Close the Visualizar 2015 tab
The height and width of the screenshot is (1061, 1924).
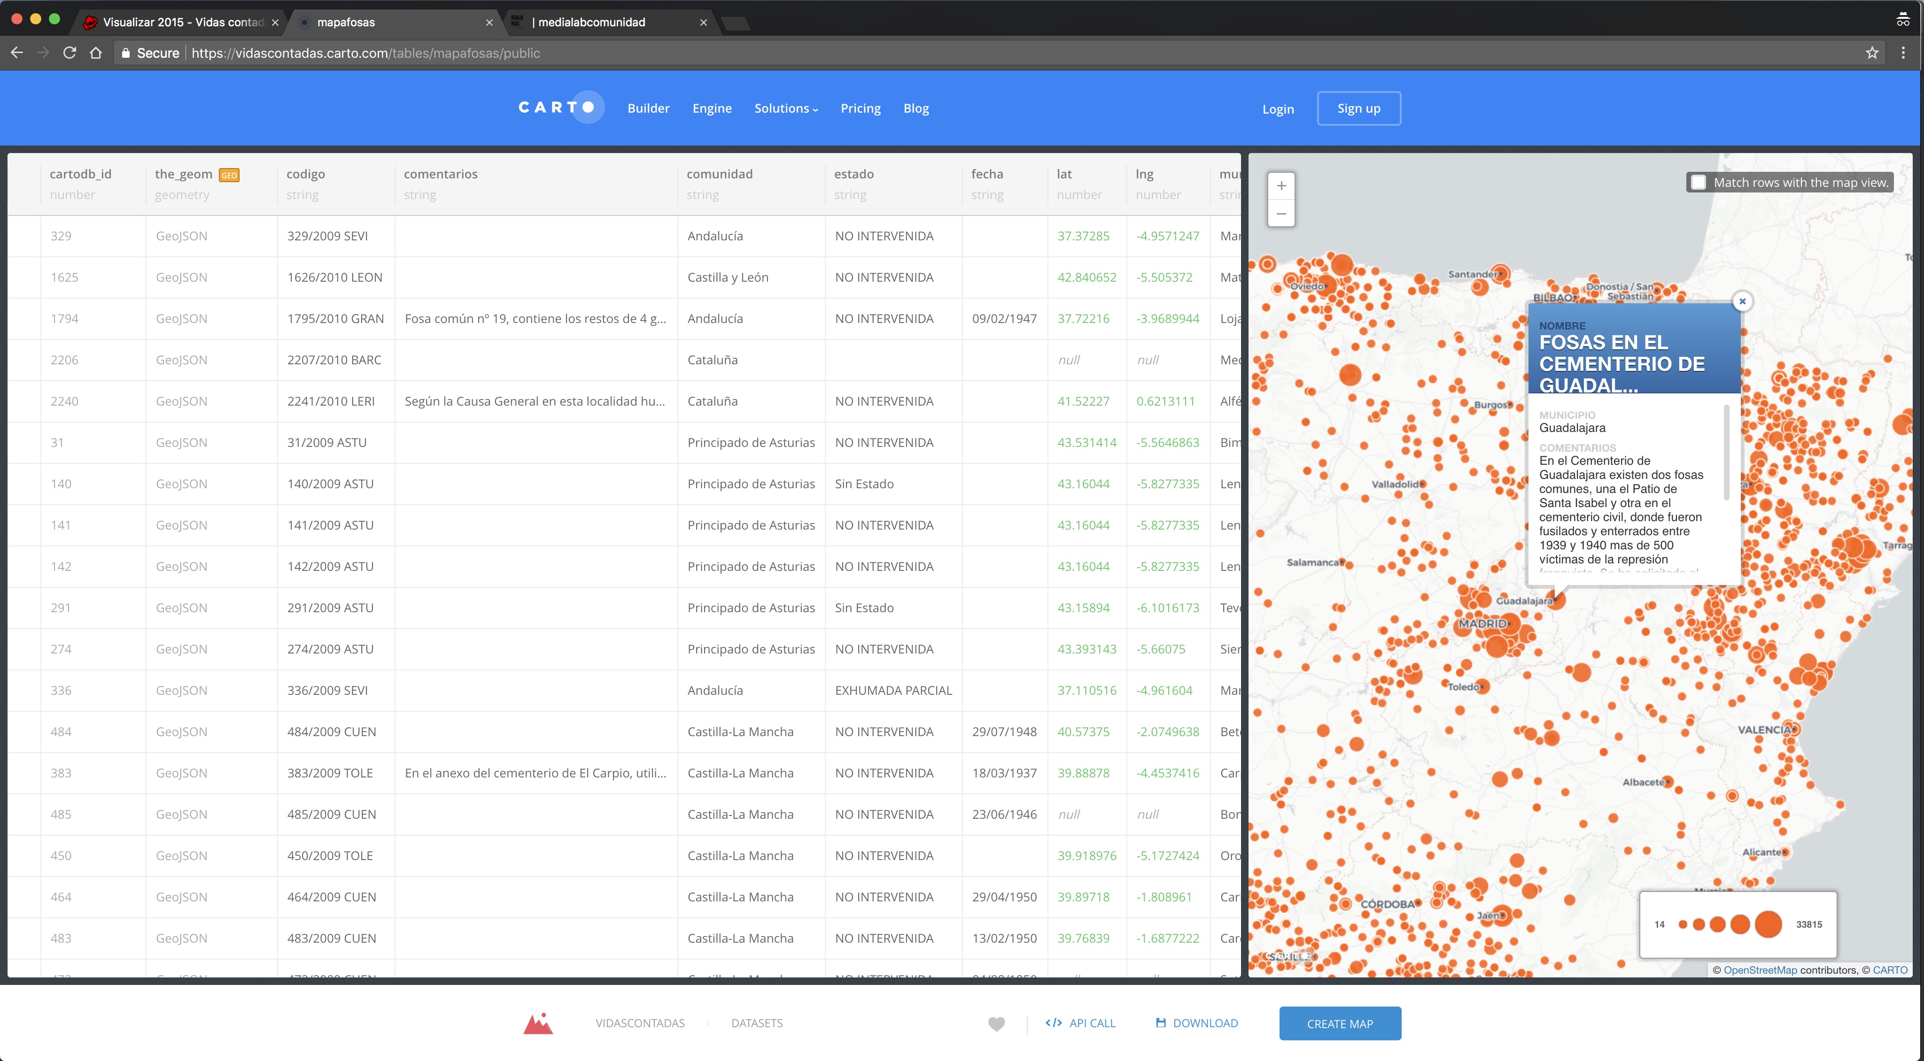(x=275, y=23)
